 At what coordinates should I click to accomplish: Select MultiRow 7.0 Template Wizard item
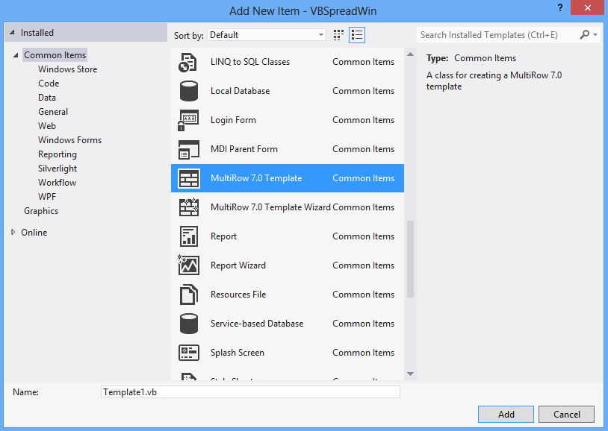[288, 207]
